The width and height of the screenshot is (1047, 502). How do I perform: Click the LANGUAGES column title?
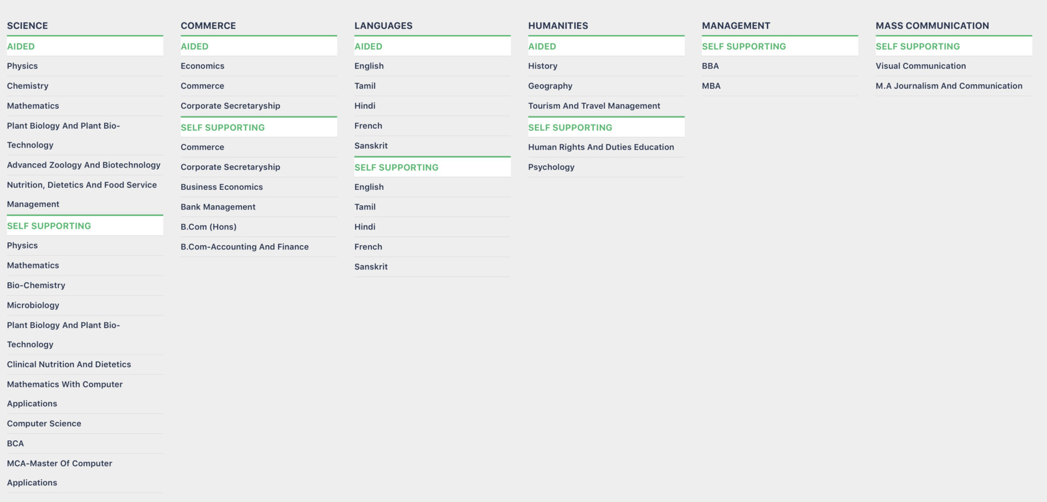(383, 26)
